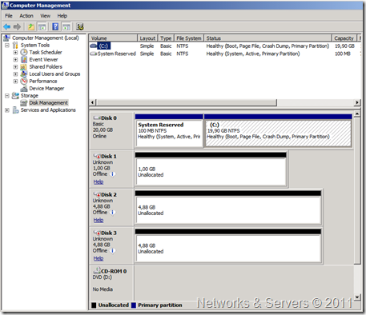366x315 pixels.
Task: Open the File menu
Action: point(9,16)
